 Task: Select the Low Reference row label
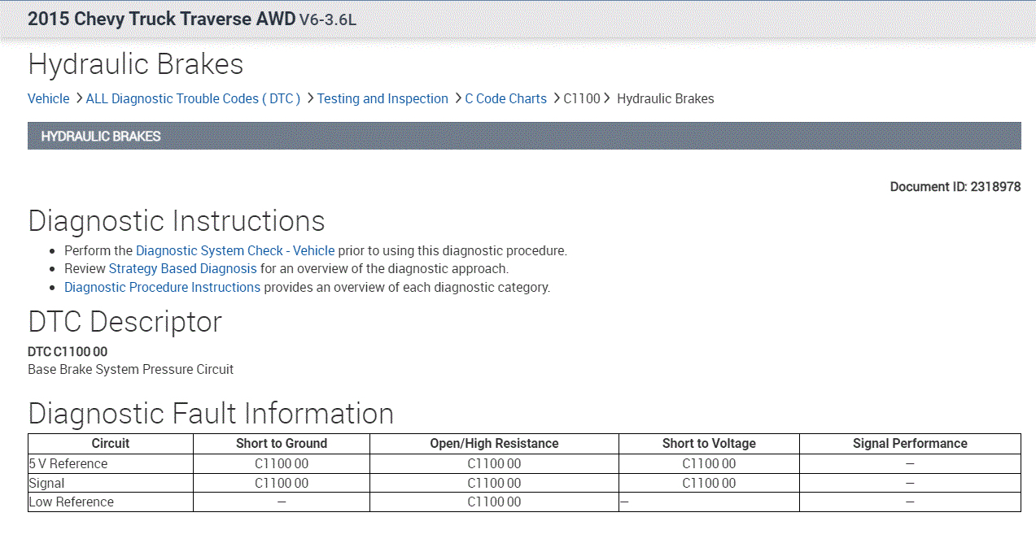coord(72,502)
